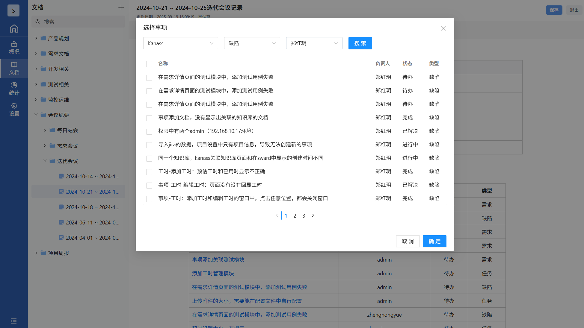Close the 选择事项 dialog with the X icon

[443, 28]
